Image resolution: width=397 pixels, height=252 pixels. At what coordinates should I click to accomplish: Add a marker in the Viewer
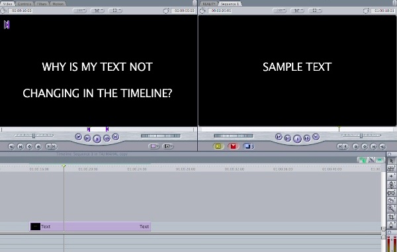point(38,146)
